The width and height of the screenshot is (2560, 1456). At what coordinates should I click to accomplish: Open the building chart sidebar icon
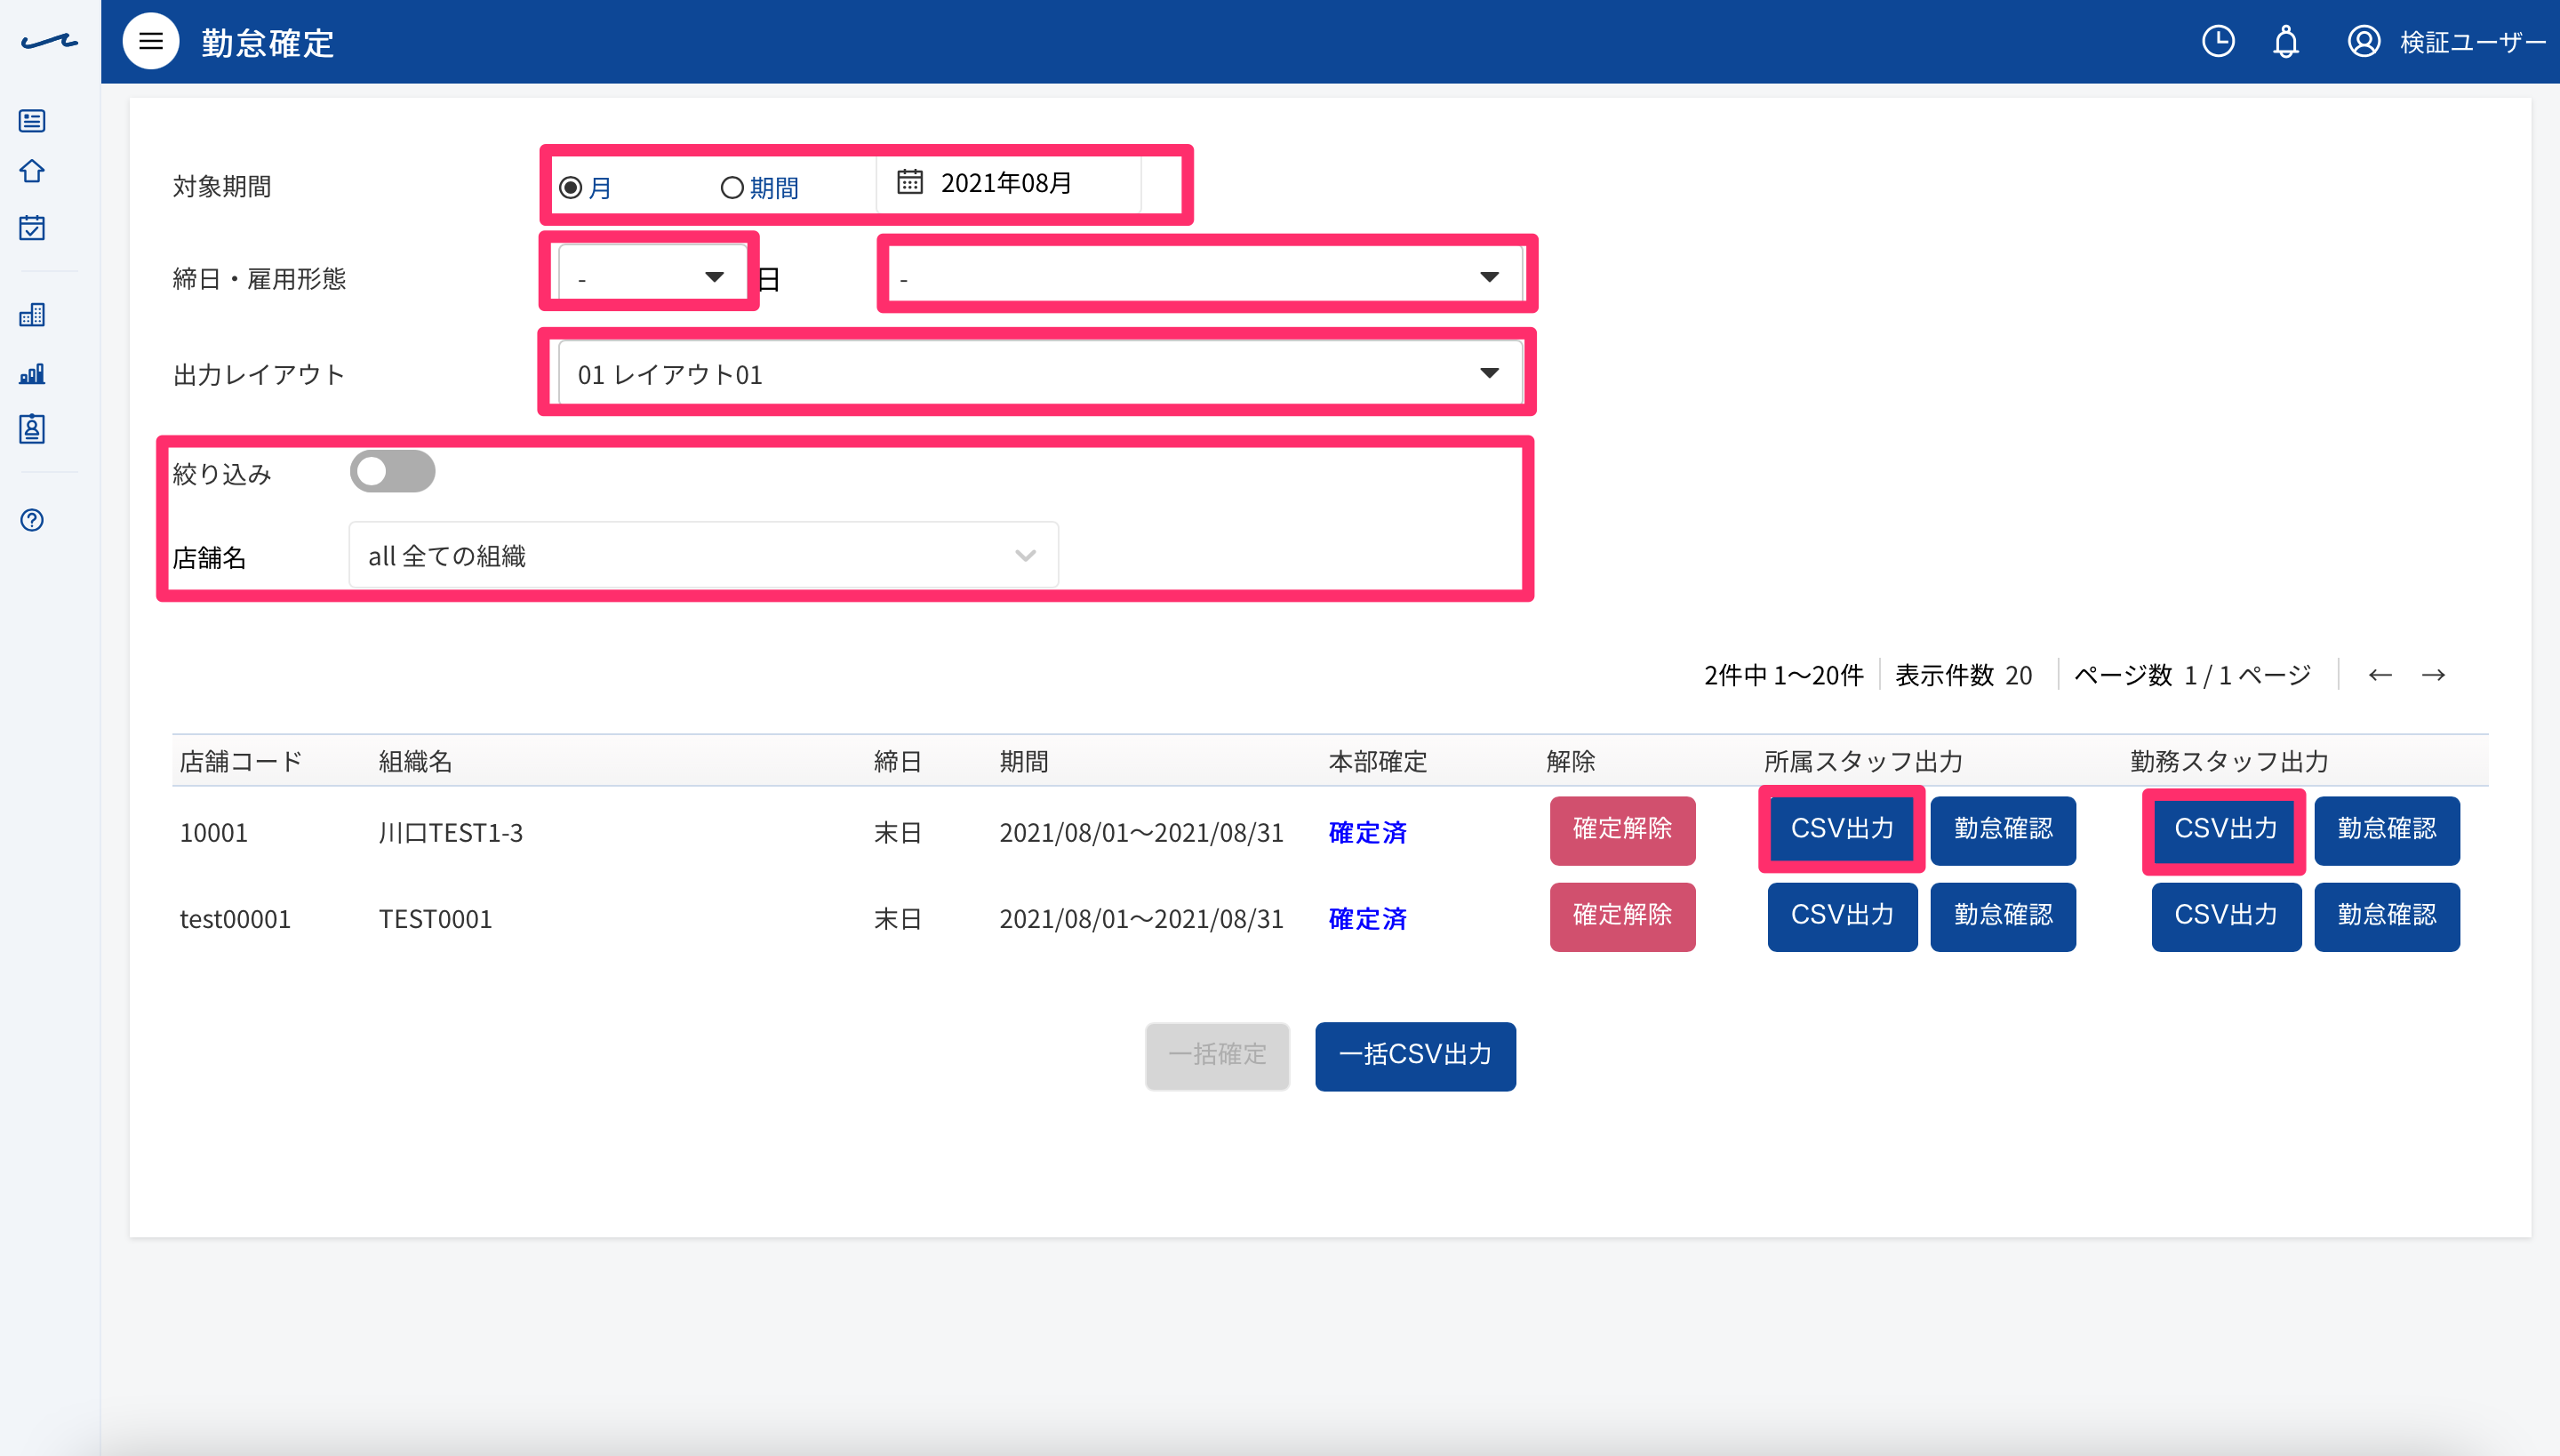(32, 315)
